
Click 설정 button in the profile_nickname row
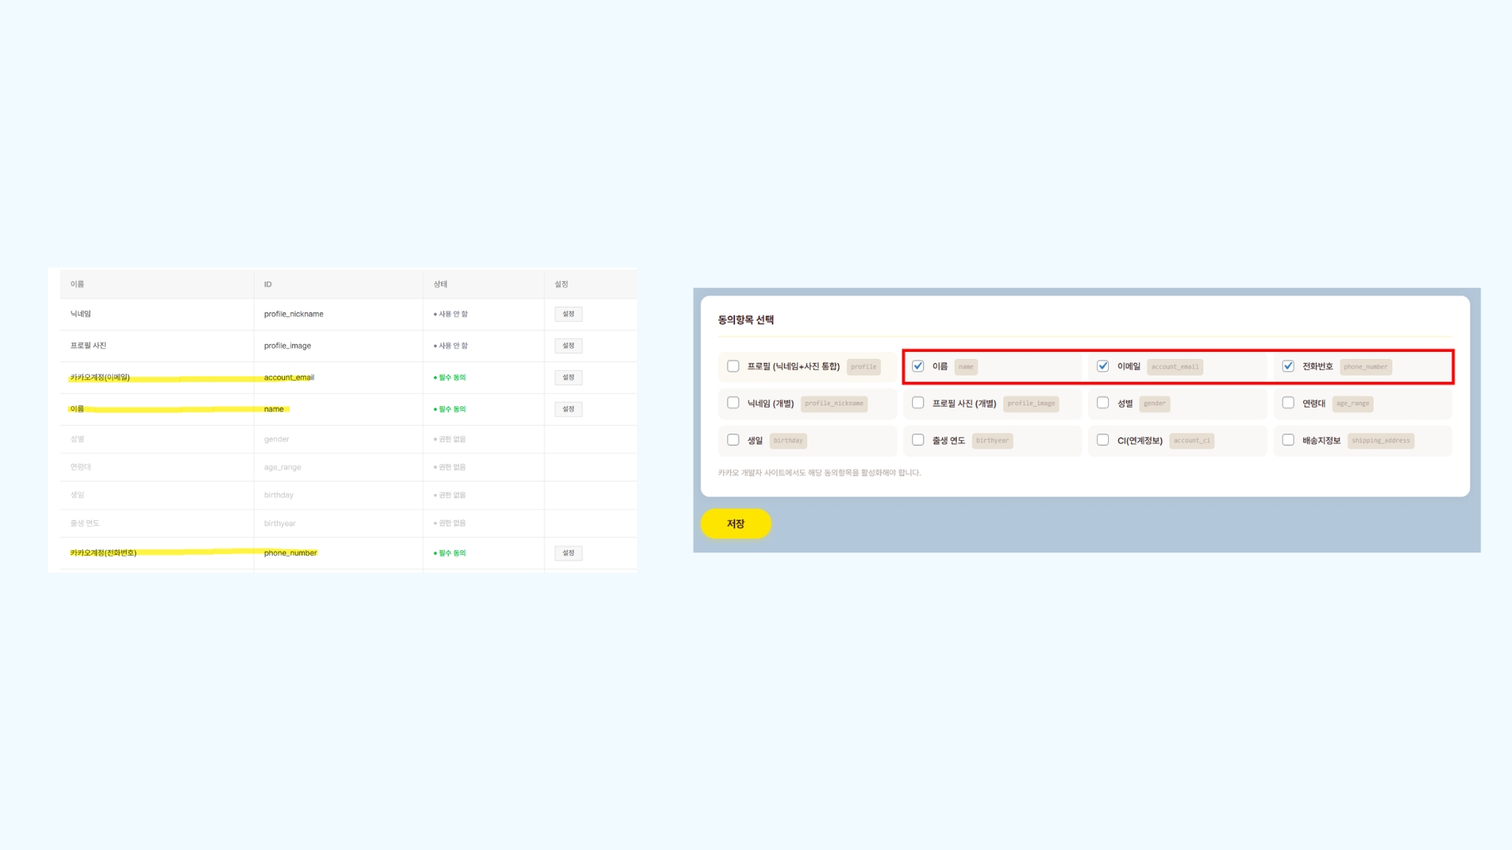568,314
